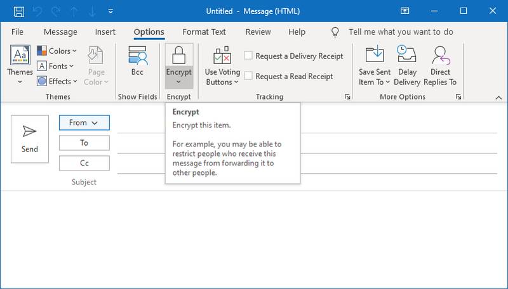Click in the message body area

pyautogui.click(x=254, y=239)
